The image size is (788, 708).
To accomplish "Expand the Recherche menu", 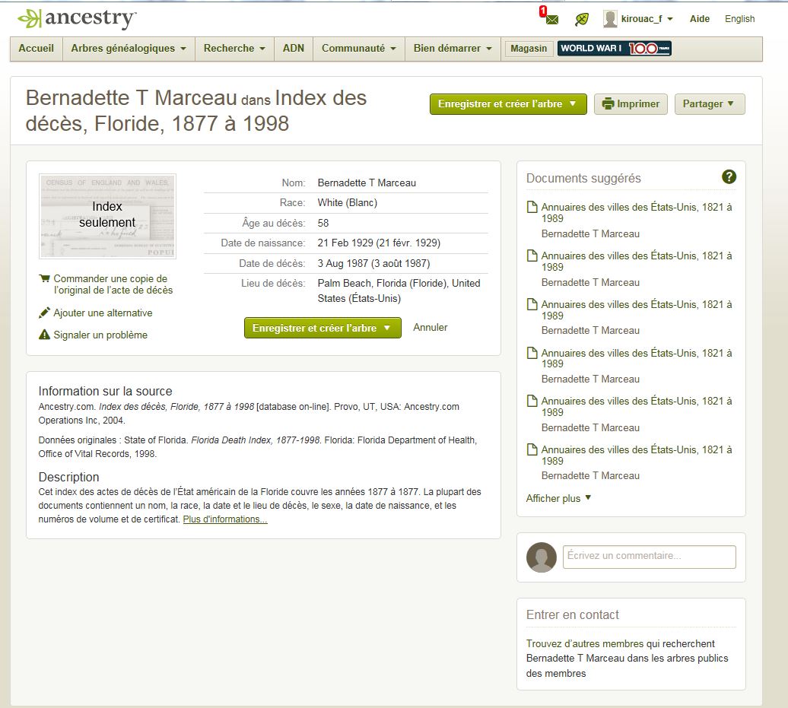I will tap(234, 48).
